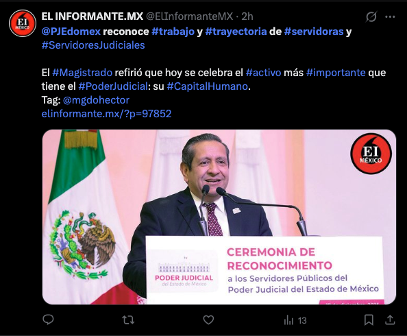Click the reply speech bubble icon
Viewport: 407px width, 336px height.
point(48,320)
